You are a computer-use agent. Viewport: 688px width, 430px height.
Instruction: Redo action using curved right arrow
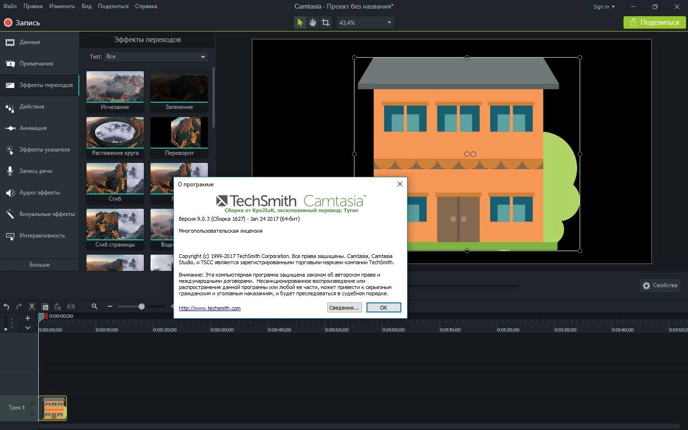tap(19, 307)
